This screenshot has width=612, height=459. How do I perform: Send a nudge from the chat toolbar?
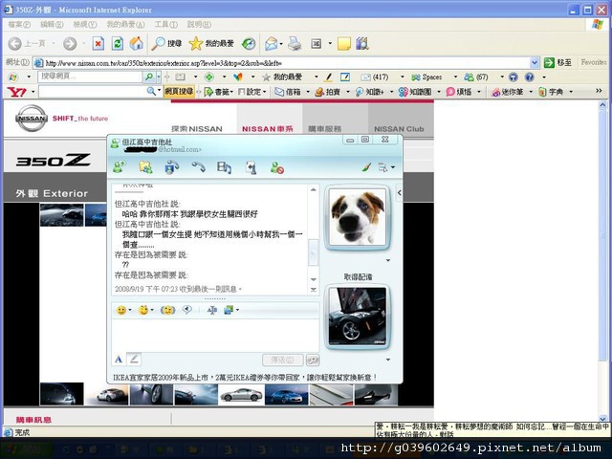pos(168,310)
